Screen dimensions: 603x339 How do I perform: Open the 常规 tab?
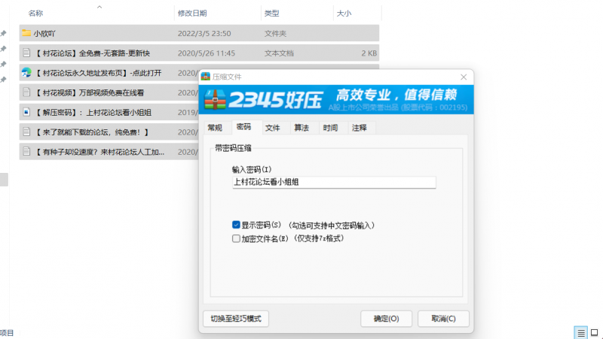click(x=215, y=128)
